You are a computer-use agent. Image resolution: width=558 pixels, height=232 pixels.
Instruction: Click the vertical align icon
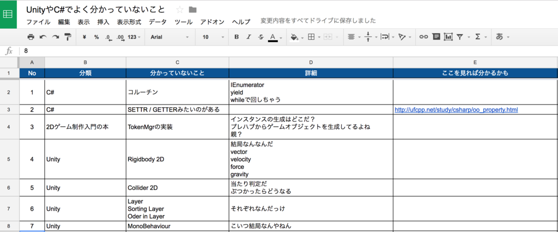[x=368, y=36]
